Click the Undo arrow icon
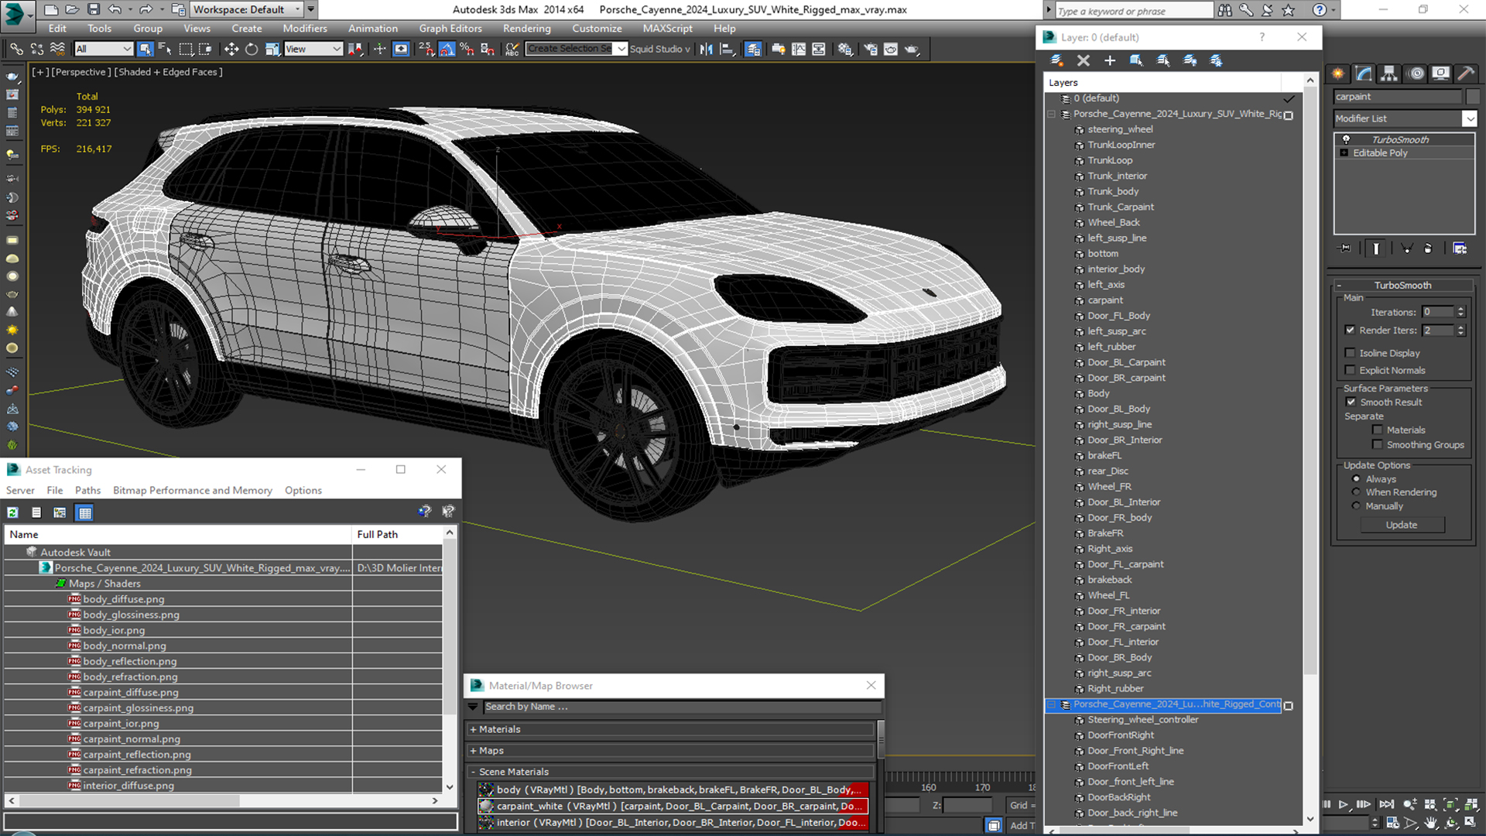The width and height of the screenshot is (1486, 836). pos(115,9)
